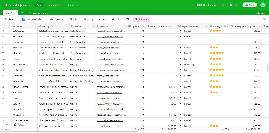This screenshot has height=133, width=269.
Task: Click the Add... button at bottom
Action: [19, 124]
